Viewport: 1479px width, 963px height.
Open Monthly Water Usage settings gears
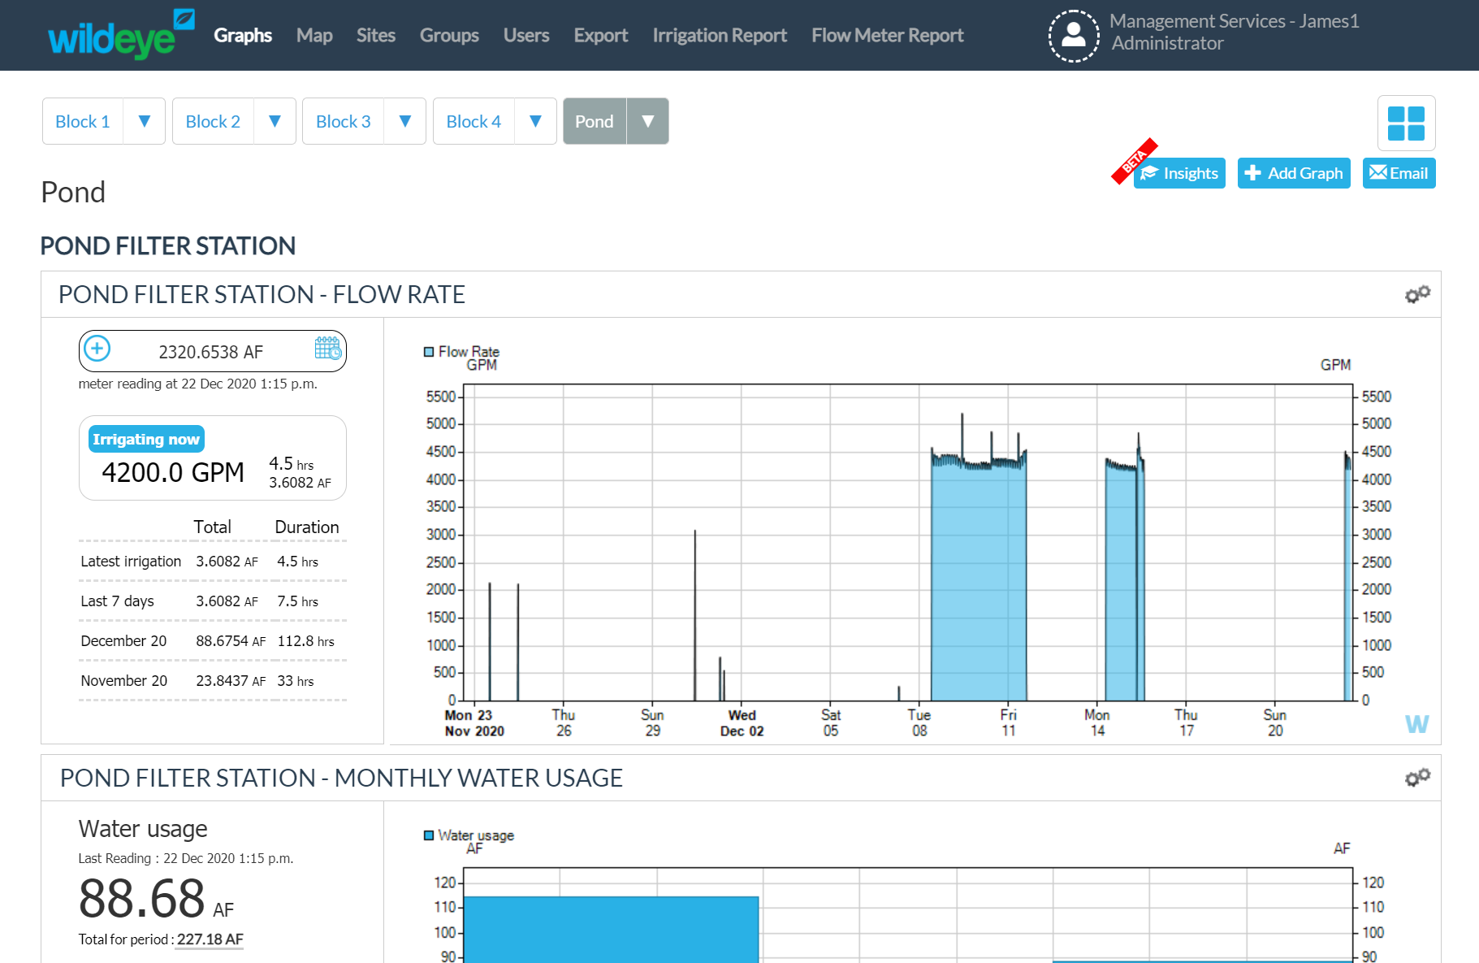click(x=1417, y=778)
